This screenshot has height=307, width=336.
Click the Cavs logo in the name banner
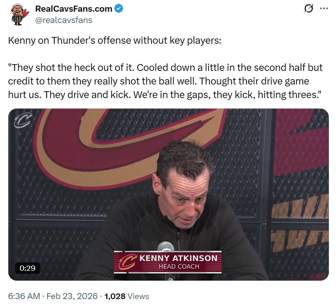coord(127,261)
